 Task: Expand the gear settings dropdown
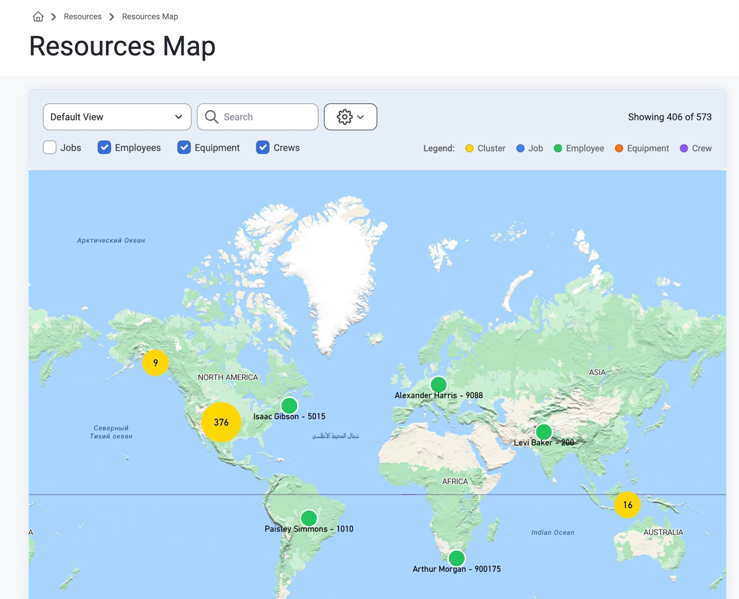[x=350, y=117]
